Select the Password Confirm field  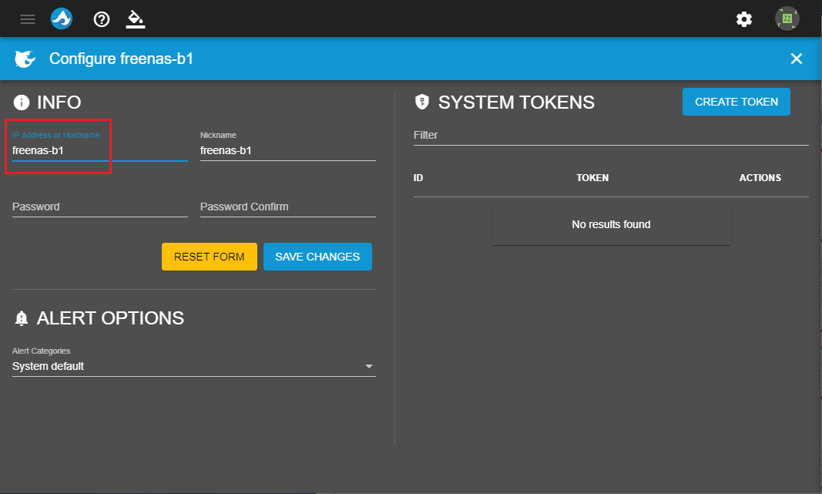click(x=288, y=207)
